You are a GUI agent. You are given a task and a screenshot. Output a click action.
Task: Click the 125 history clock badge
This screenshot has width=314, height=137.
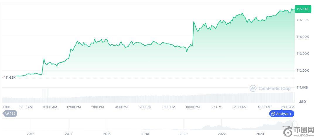pyautogui.click(x=10, y=113)
